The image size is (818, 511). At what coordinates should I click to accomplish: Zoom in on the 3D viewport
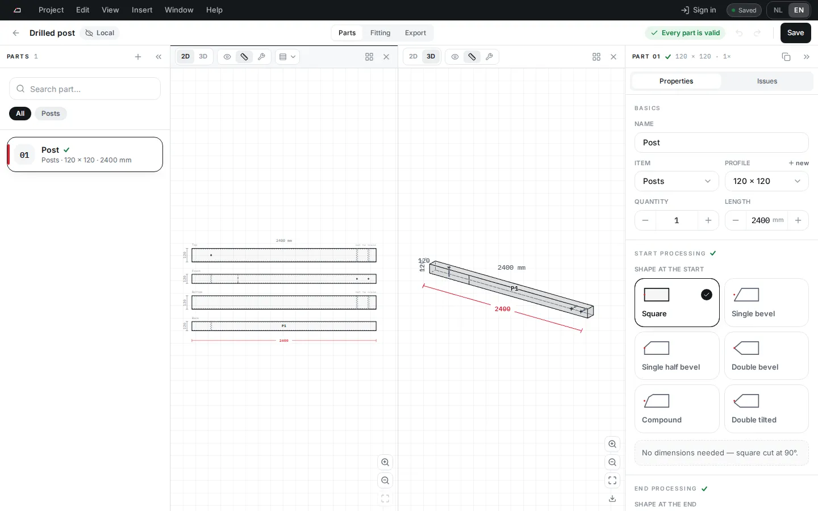pos(612,444)
